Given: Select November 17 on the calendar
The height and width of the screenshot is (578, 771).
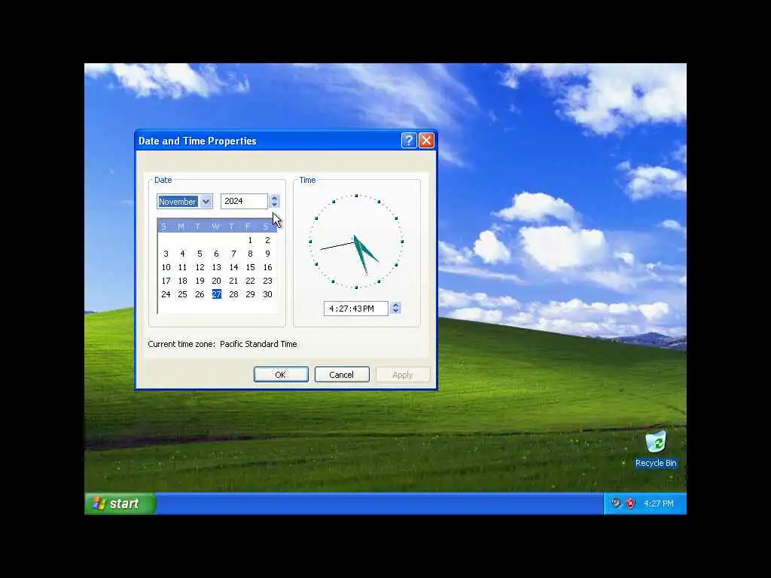Looking at the screenshot, I should (x=166, y=281).
